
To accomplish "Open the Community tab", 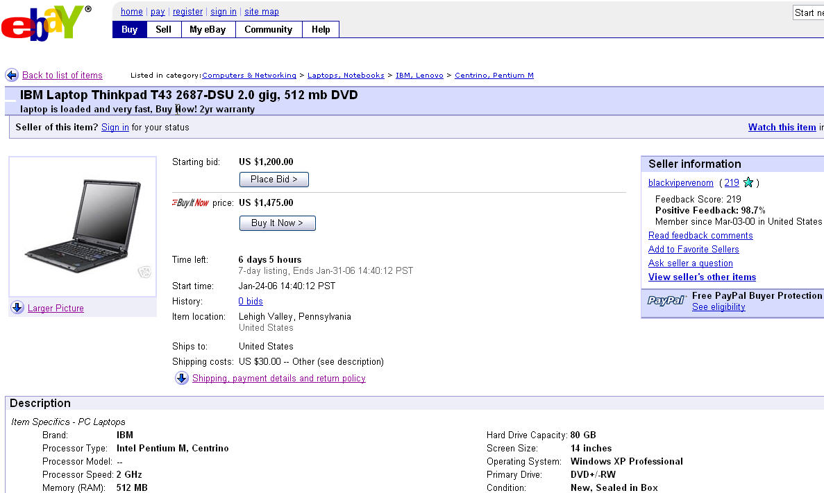I will tap(268, 29).
